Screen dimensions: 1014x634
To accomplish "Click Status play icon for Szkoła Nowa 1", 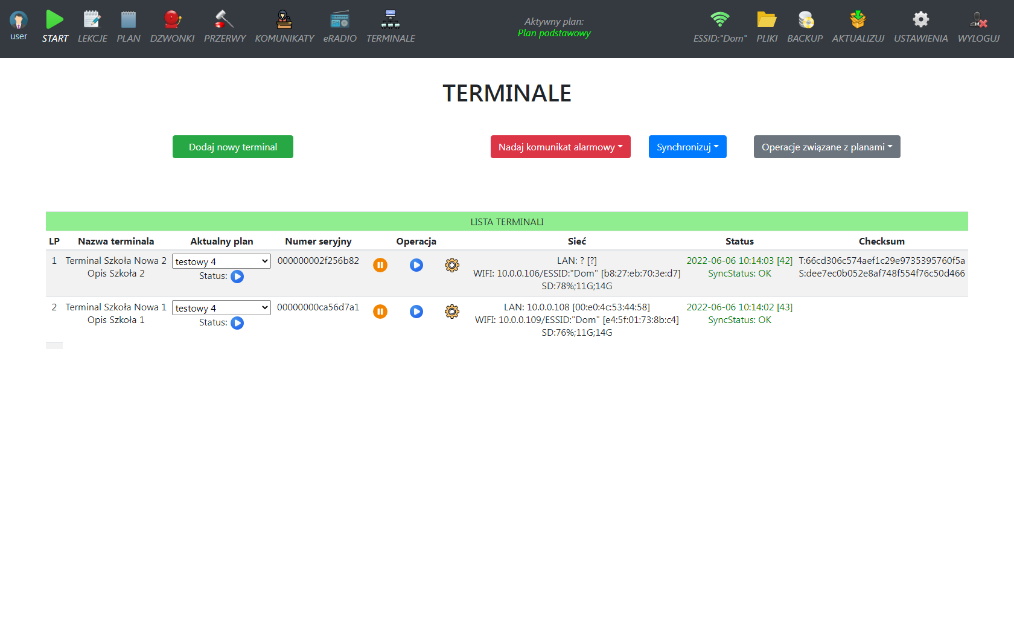I will [x=237, y=323].
